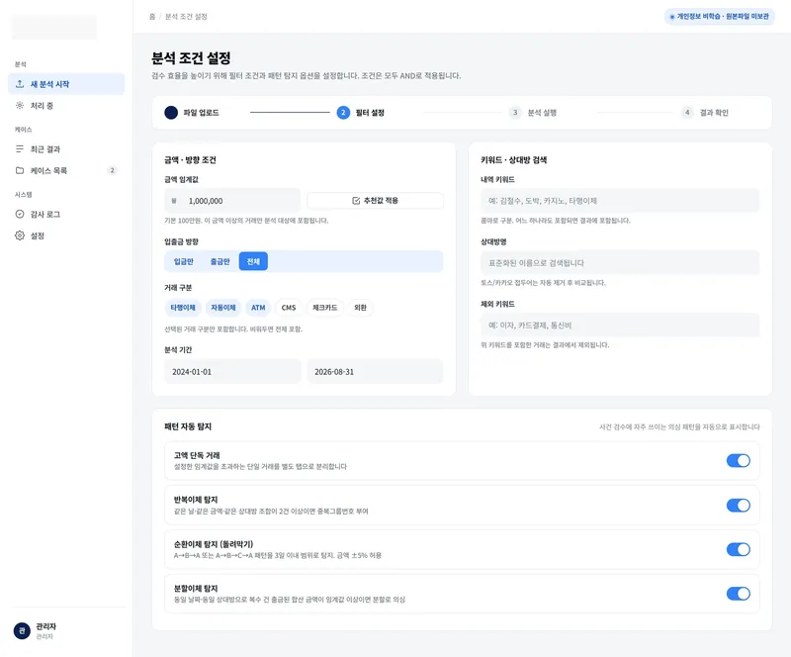Click the 상대방명 input field

pos(620,263)
